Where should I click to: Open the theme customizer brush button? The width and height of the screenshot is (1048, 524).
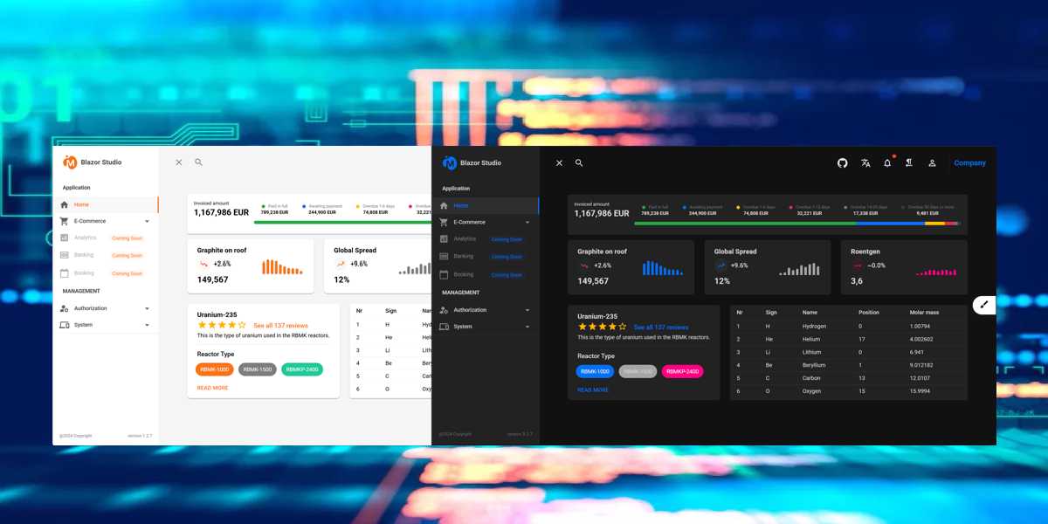coord(984,305)
